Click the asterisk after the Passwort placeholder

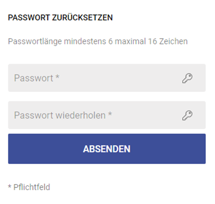click(57, 77)
